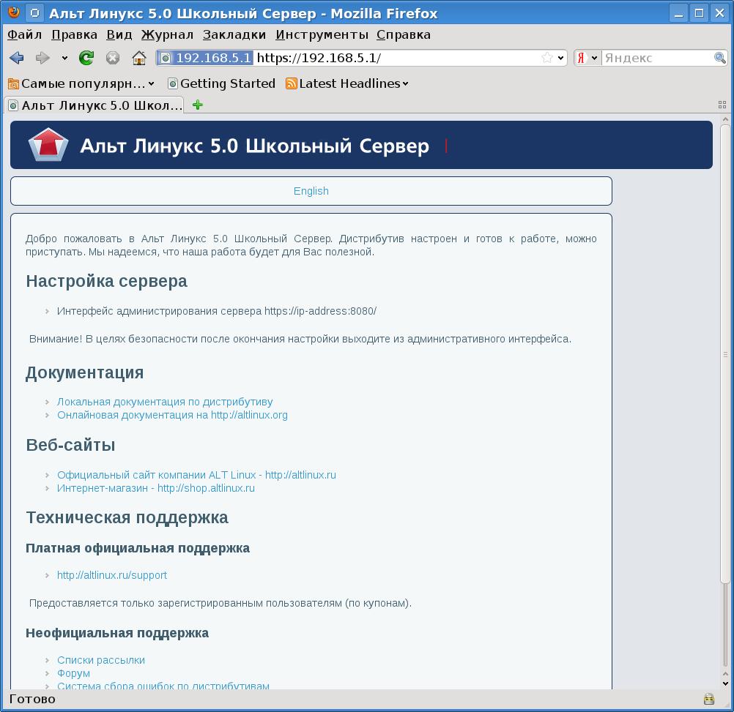734x712 pixels.
Task: Click the Stop loading icon
Action: tap(112, 58)
